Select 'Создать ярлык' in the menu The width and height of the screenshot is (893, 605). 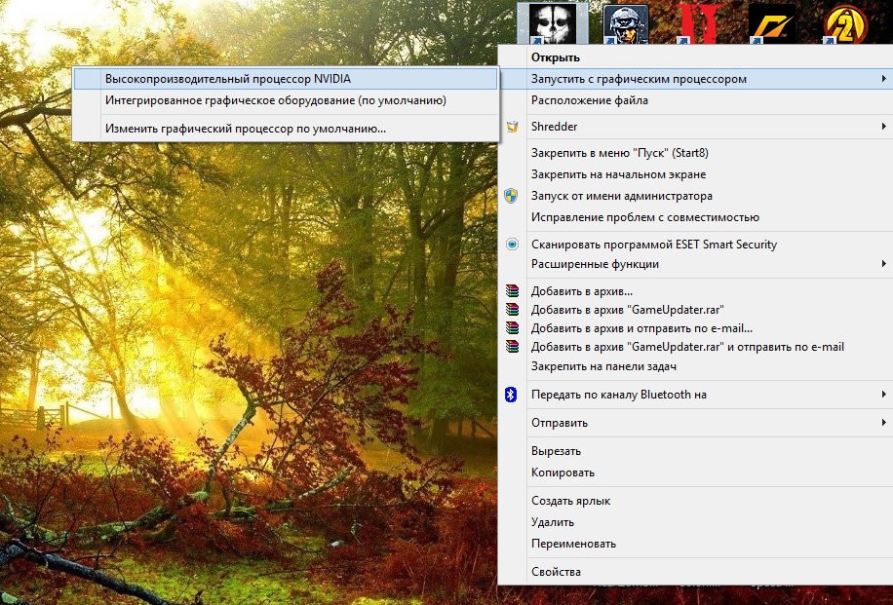tap(695, 501)
